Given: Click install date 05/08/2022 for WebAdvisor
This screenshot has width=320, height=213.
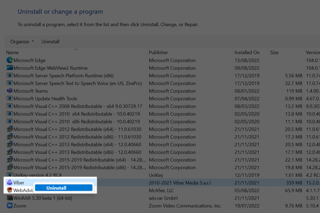Looking at the screenshot, I should pyautogui.click(x=247, y=191).
